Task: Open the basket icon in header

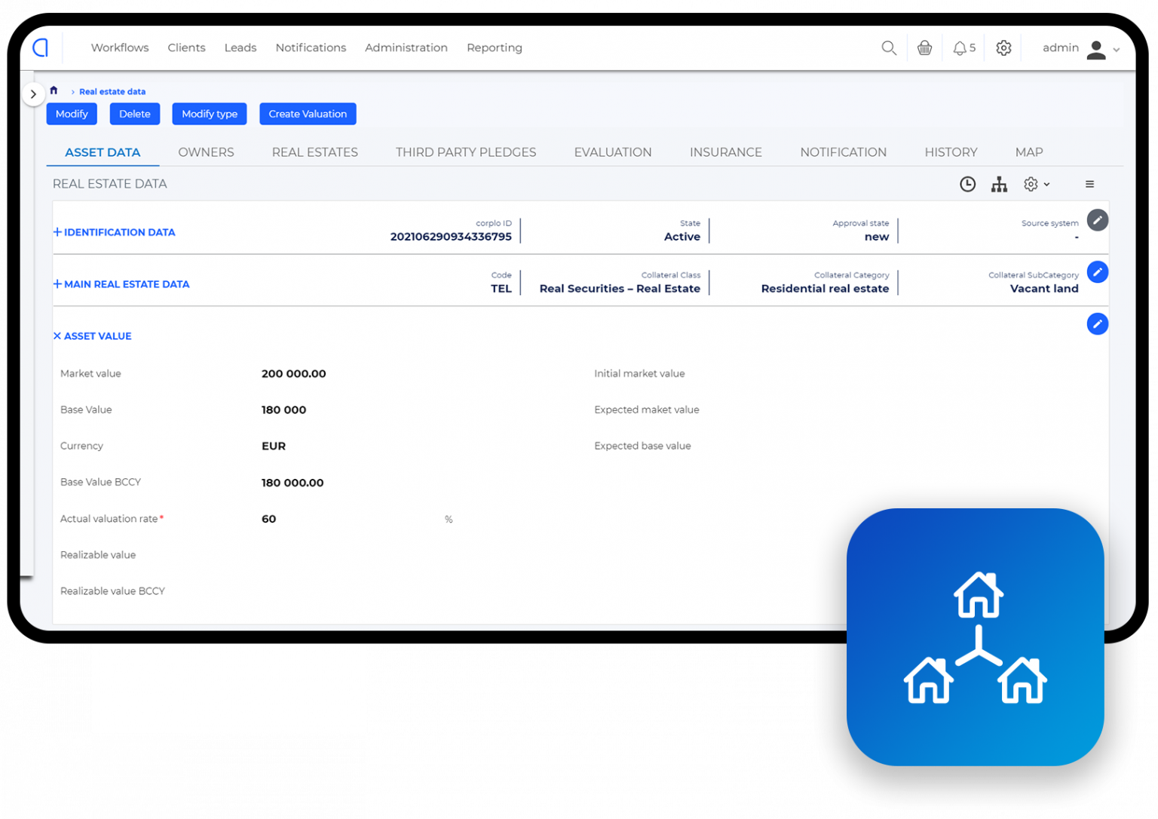Action: [924, 48]
